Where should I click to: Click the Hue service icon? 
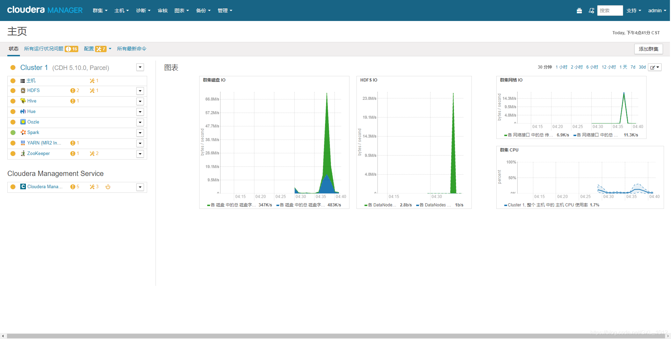coord(23,112)
